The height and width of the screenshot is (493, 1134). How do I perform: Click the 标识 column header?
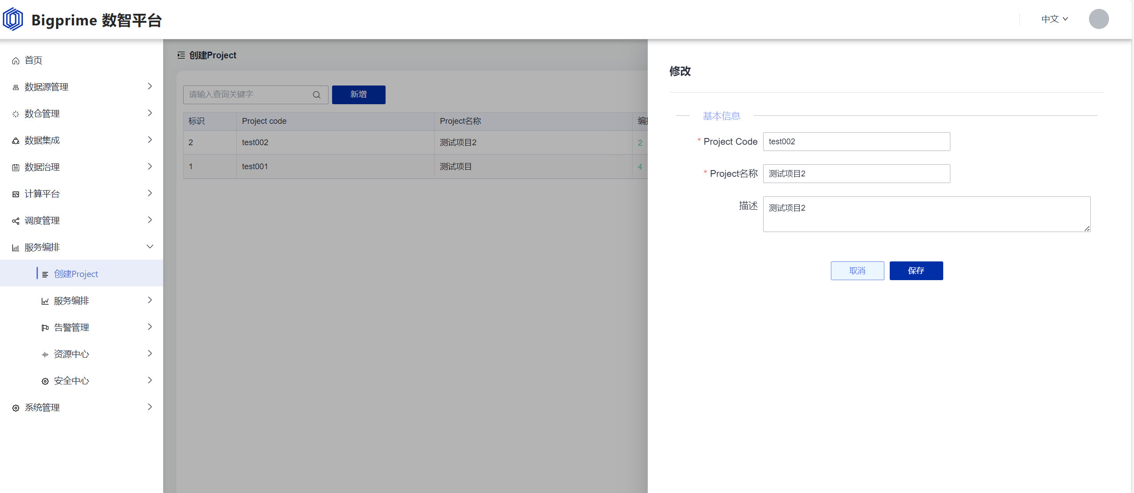tap(210, 121)
